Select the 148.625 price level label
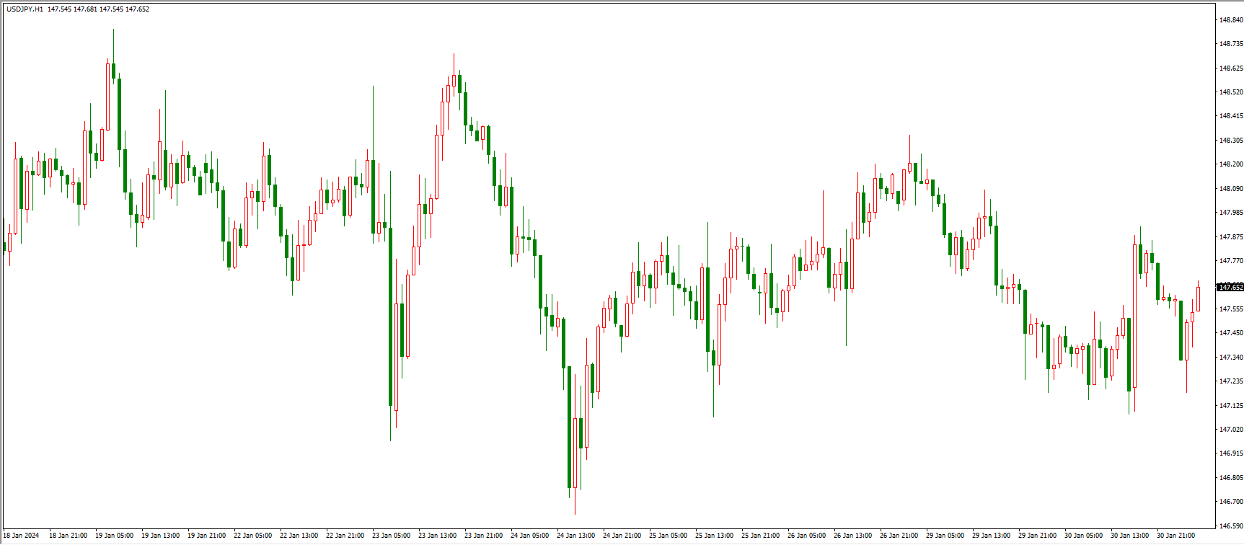Screen dimensions: 1244x545 [x=1230, y=68]
